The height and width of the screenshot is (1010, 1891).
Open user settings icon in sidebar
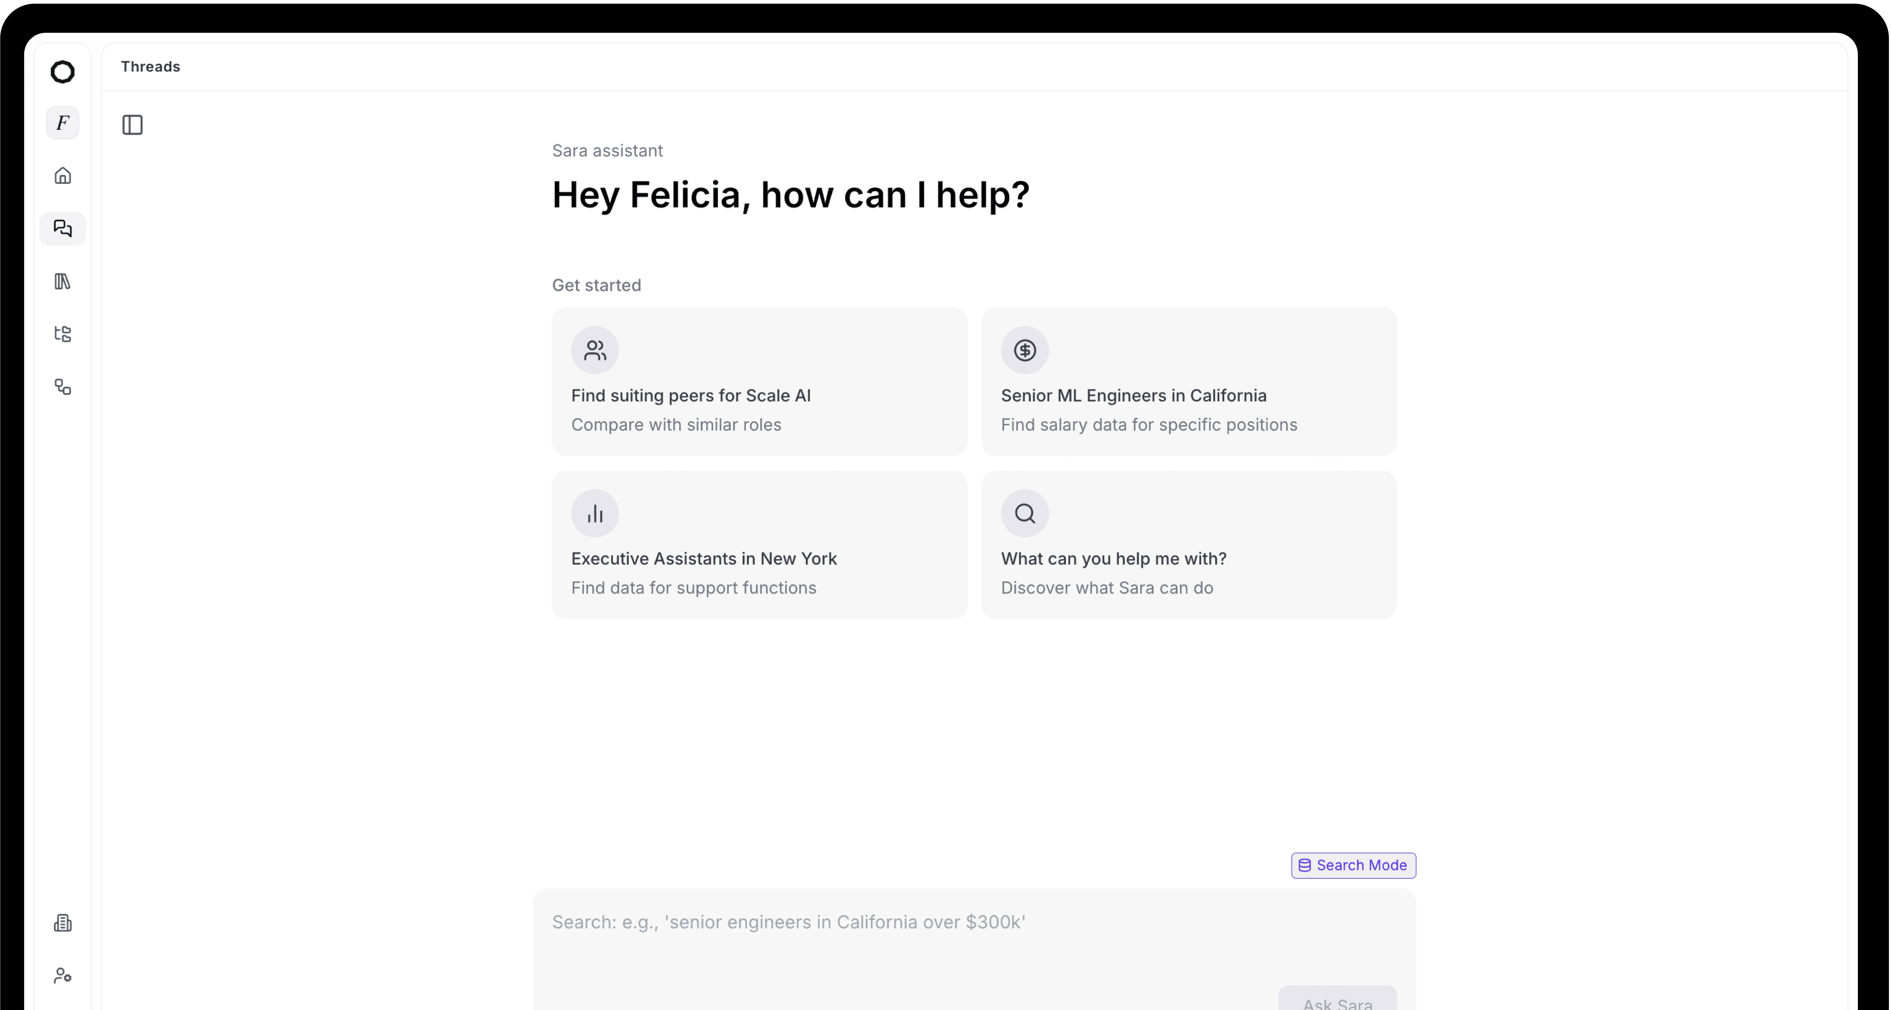point(62,976)
